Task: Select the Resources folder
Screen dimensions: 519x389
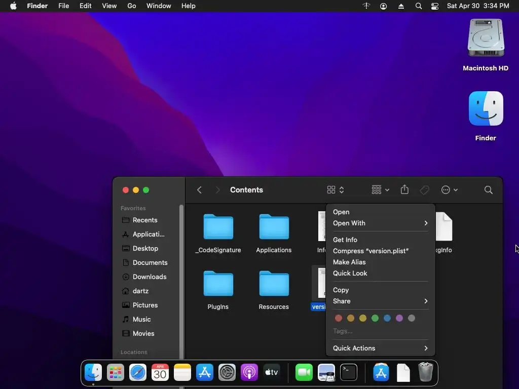Action: click(274, 284)
